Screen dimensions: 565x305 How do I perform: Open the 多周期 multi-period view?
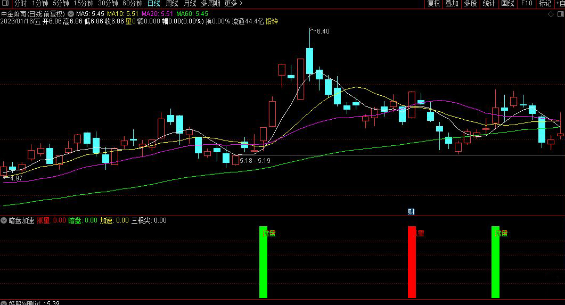(x=210, y=4)
